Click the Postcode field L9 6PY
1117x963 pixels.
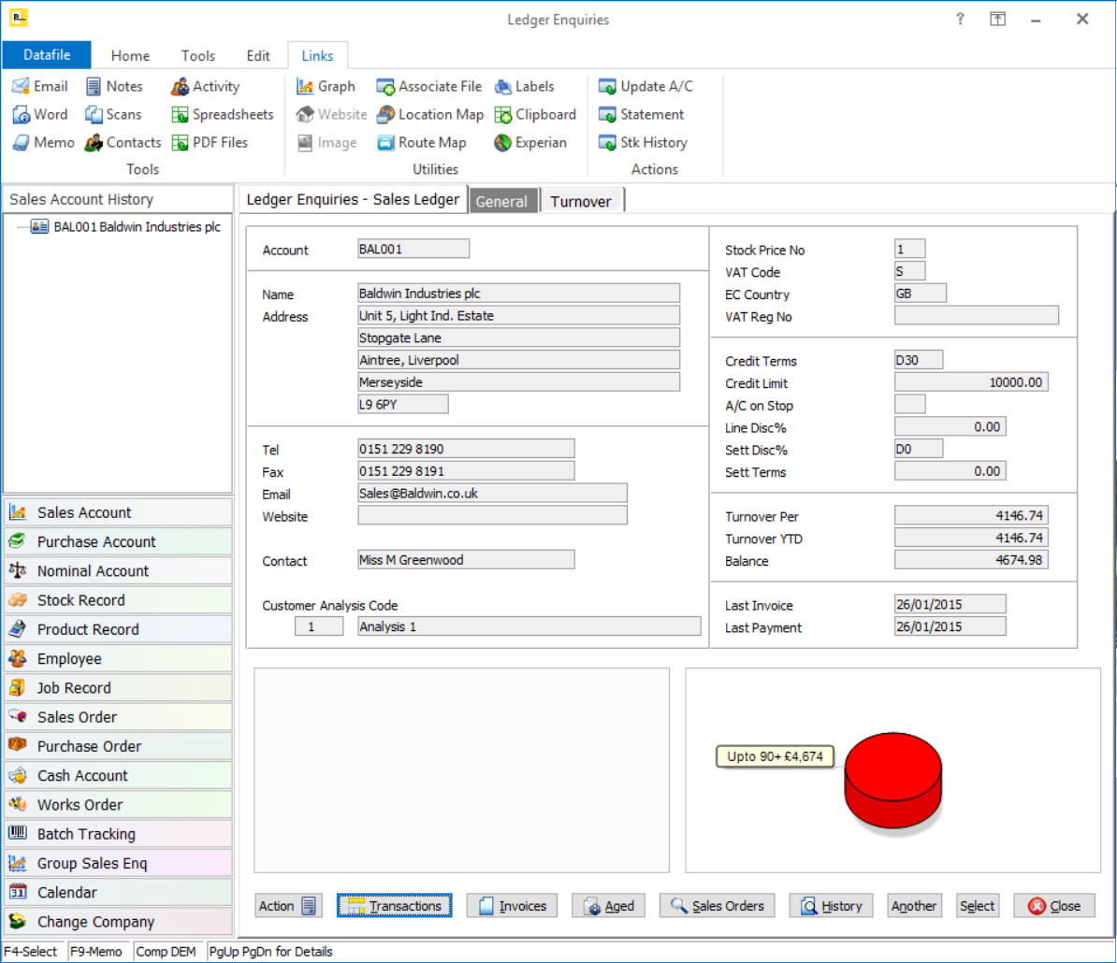coord(402,404)
